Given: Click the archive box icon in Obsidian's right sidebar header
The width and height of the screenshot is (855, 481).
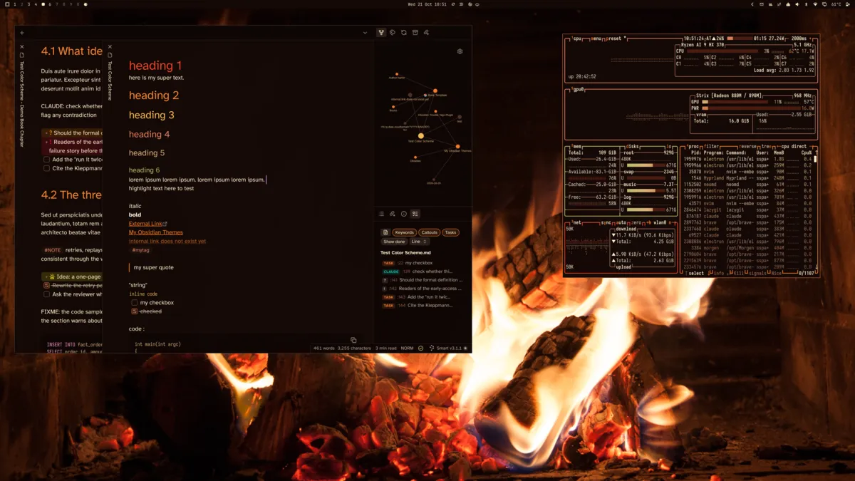Looking at the screenshot, I should 415,33.
